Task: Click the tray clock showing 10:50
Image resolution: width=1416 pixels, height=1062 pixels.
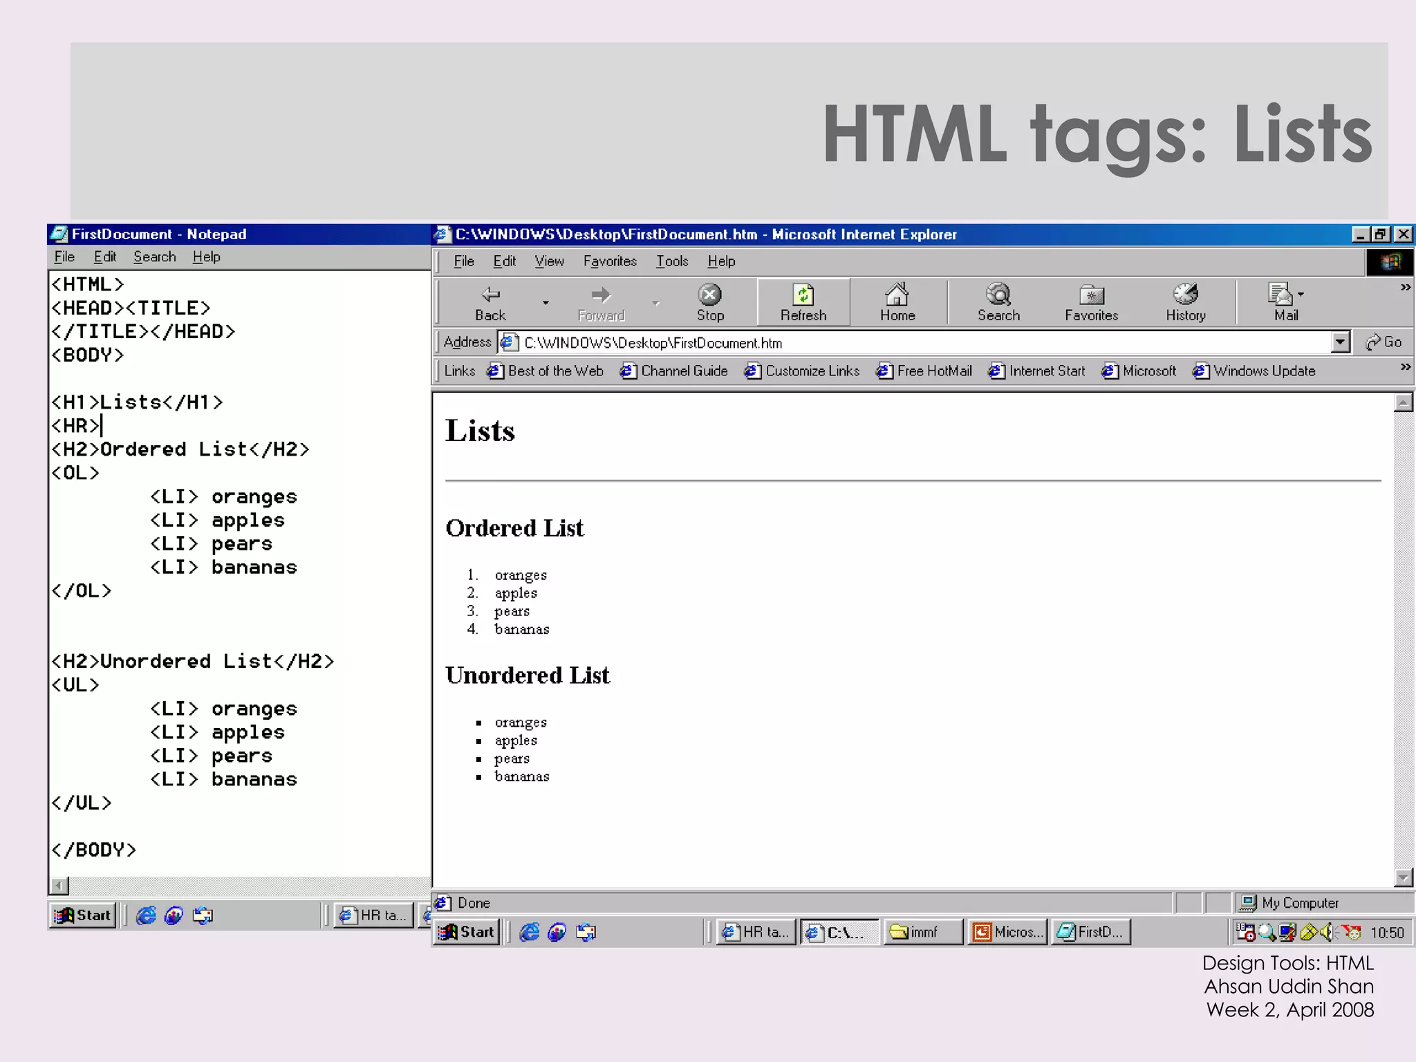Action: coord(1387,933)
